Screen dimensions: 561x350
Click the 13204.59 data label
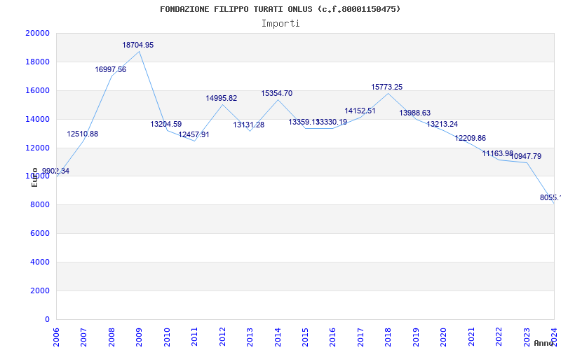pos(166,124)
